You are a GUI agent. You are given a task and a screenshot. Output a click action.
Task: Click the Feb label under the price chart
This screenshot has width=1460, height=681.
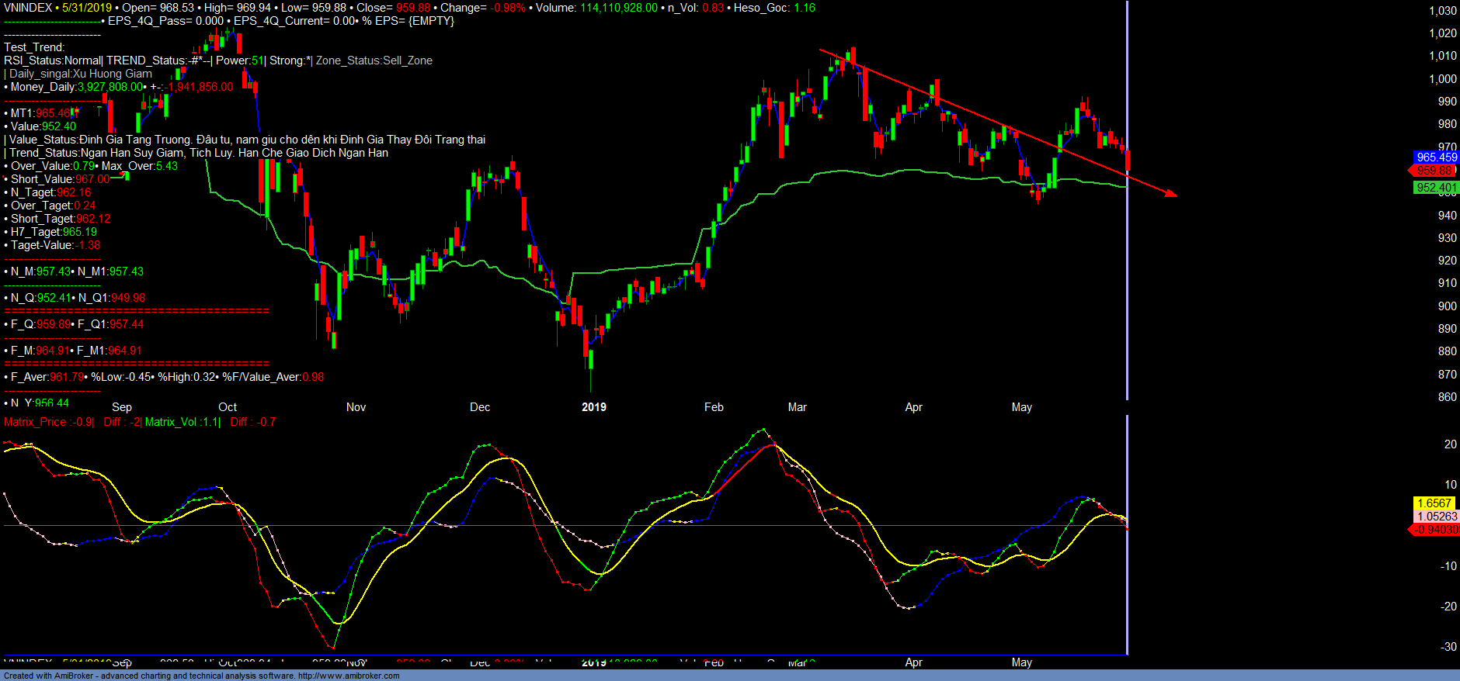(714, 407)
